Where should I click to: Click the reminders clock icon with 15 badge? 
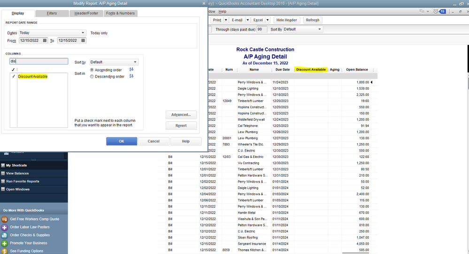[440, 11]
